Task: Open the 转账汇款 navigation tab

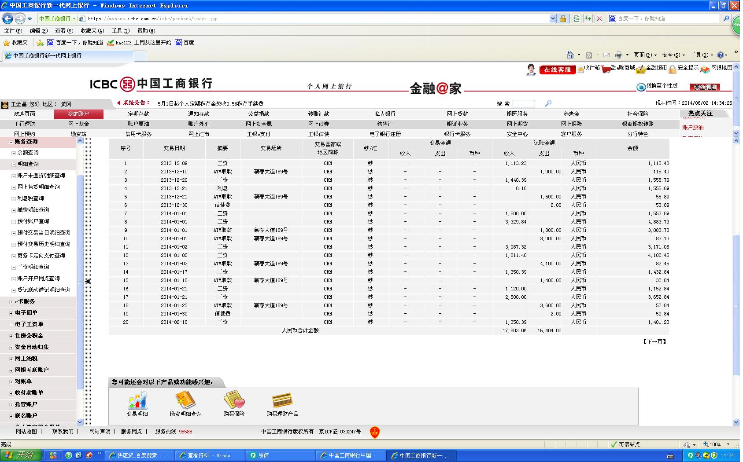Action: click(318, 114)
